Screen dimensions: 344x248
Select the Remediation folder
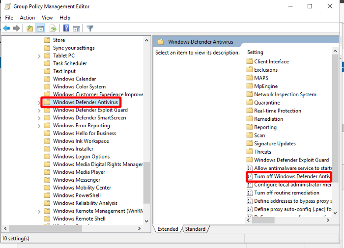pyautogui.click(x=268, y=119)
